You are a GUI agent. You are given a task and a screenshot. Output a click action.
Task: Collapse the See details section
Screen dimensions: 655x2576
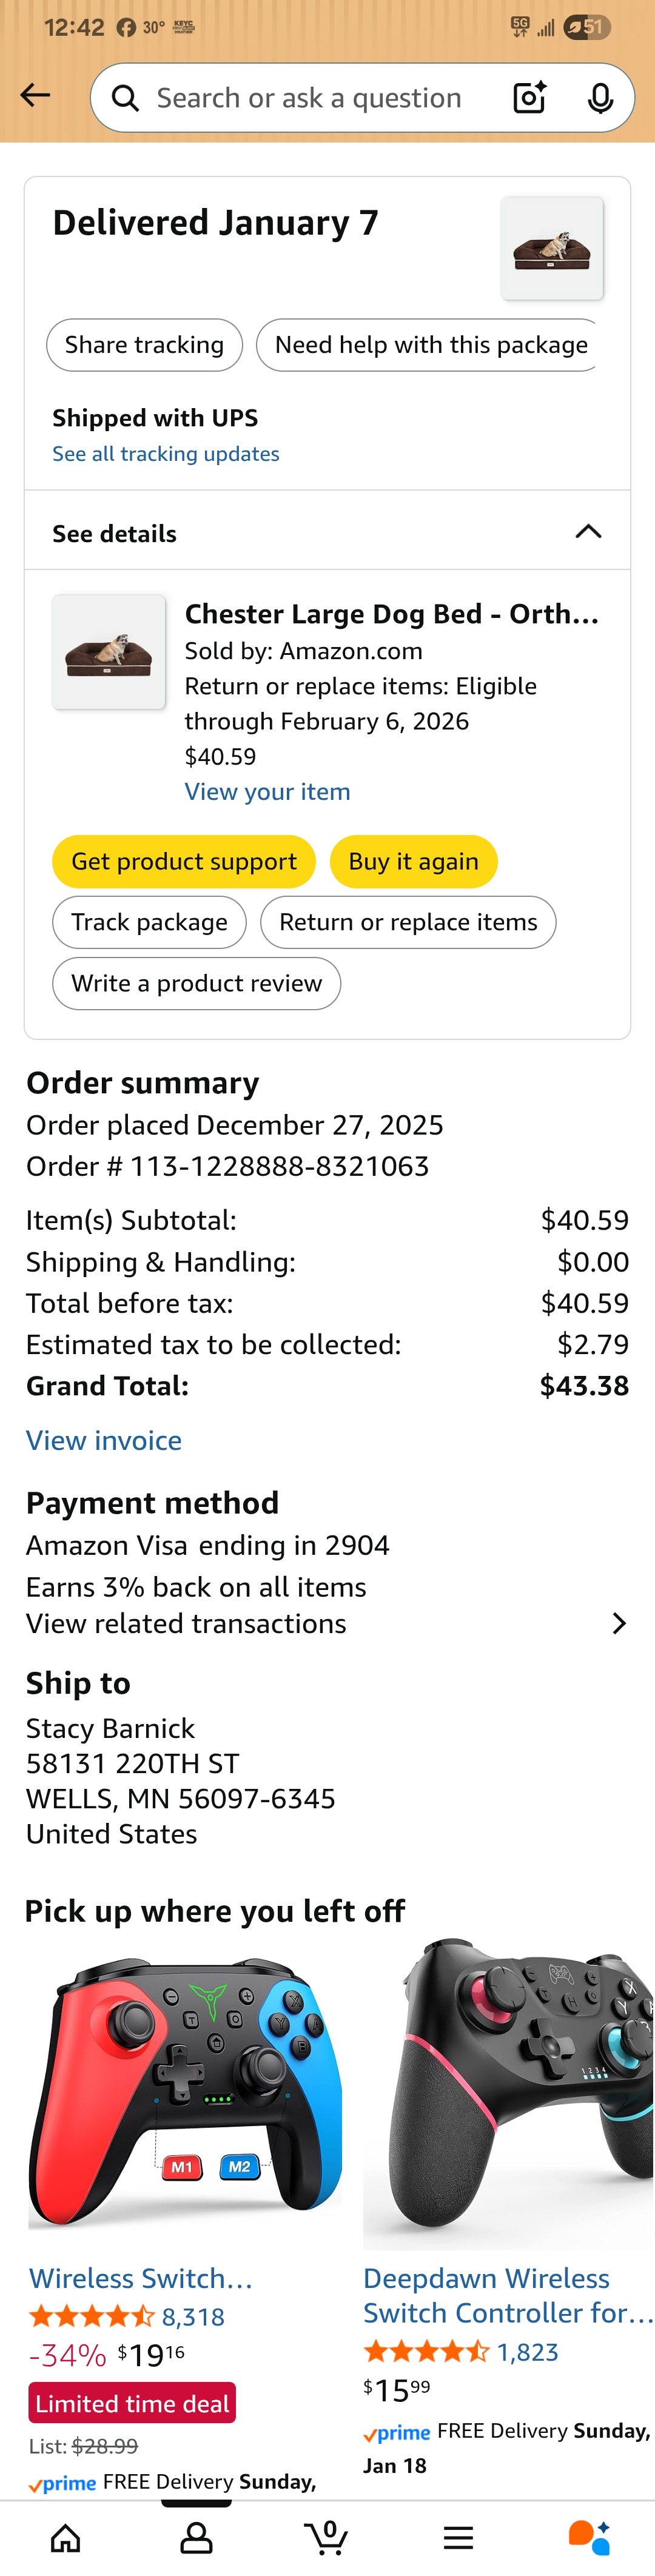pos(588,532)
